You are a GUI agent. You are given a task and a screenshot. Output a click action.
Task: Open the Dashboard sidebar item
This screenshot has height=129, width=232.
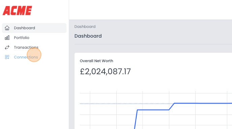click(x=34, y=28)
